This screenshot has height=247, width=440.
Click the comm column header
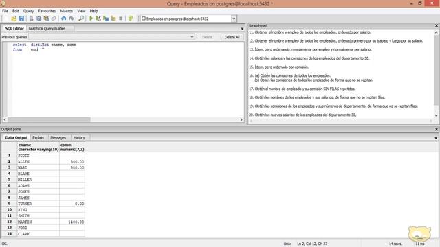point(72,148)
